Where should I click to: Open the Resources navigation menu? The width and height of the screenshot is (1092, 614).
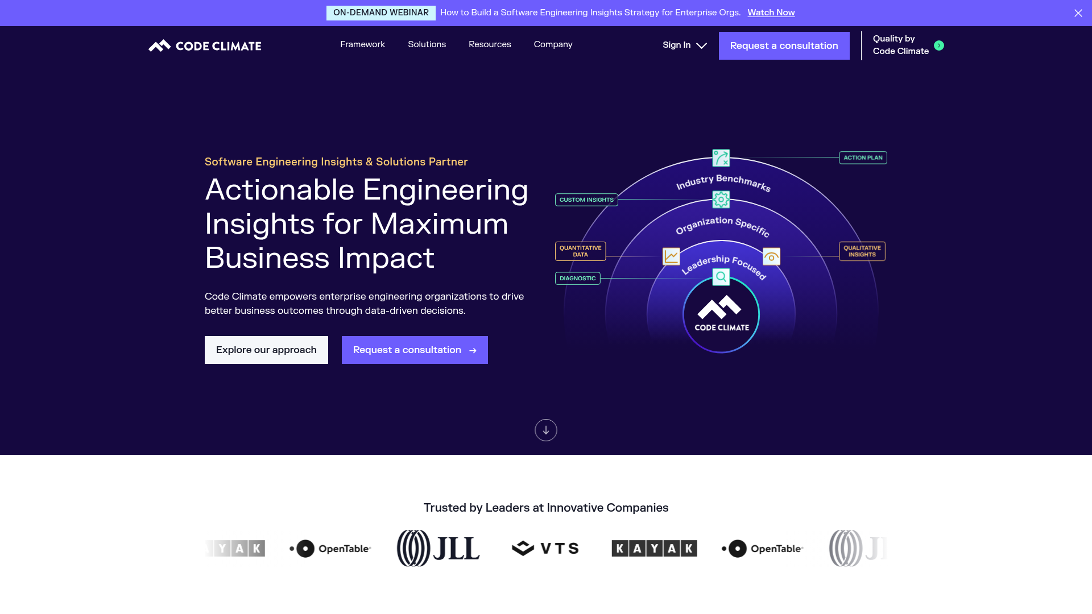coord(489,44)
